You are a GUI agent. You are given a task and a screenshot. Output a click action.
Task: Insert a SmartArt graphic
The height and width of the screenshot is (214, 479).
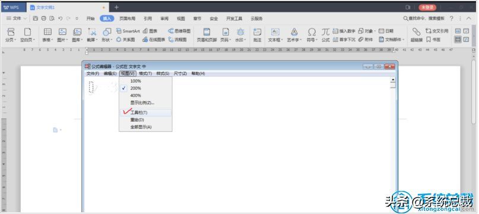[128, 31]
